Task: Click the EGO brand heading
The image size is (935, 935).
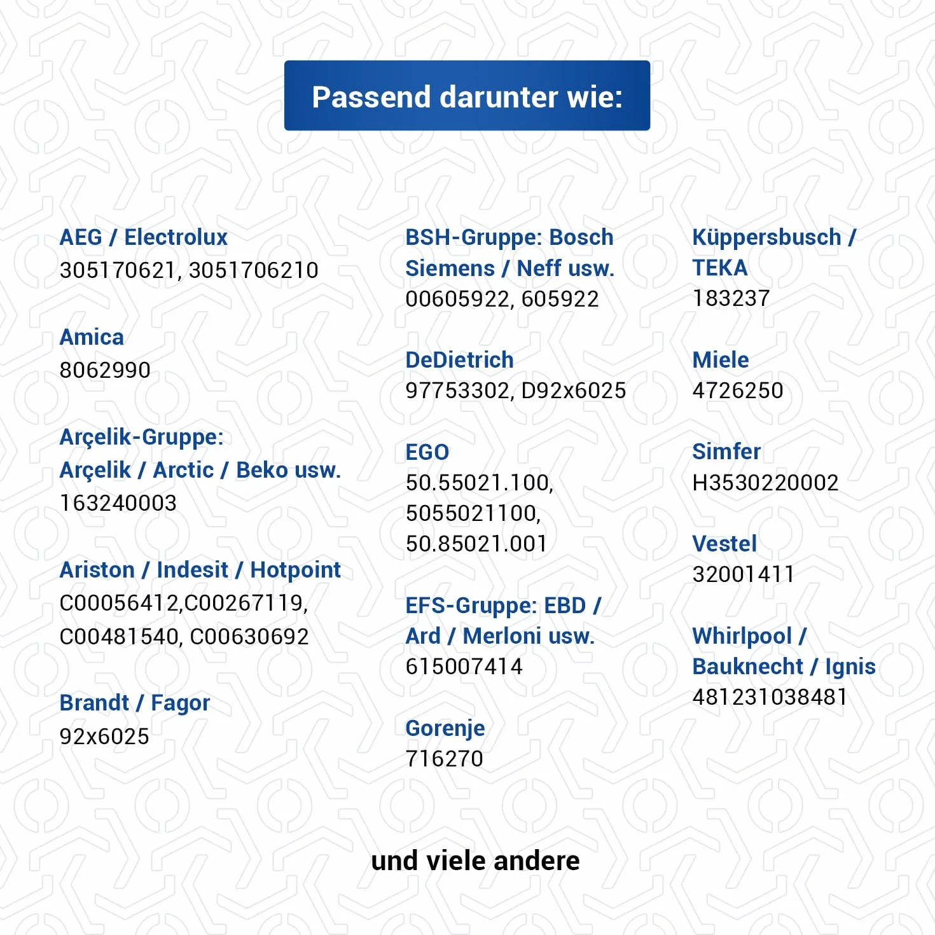Action: (x=427, y=452)
